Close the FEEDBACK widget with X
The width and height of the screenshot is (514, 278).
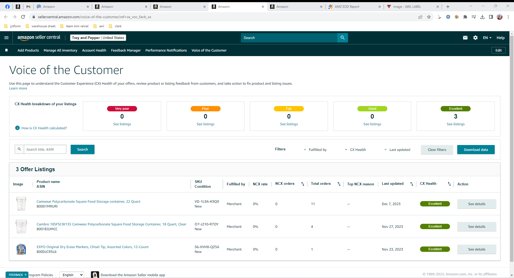coord(25,275)
